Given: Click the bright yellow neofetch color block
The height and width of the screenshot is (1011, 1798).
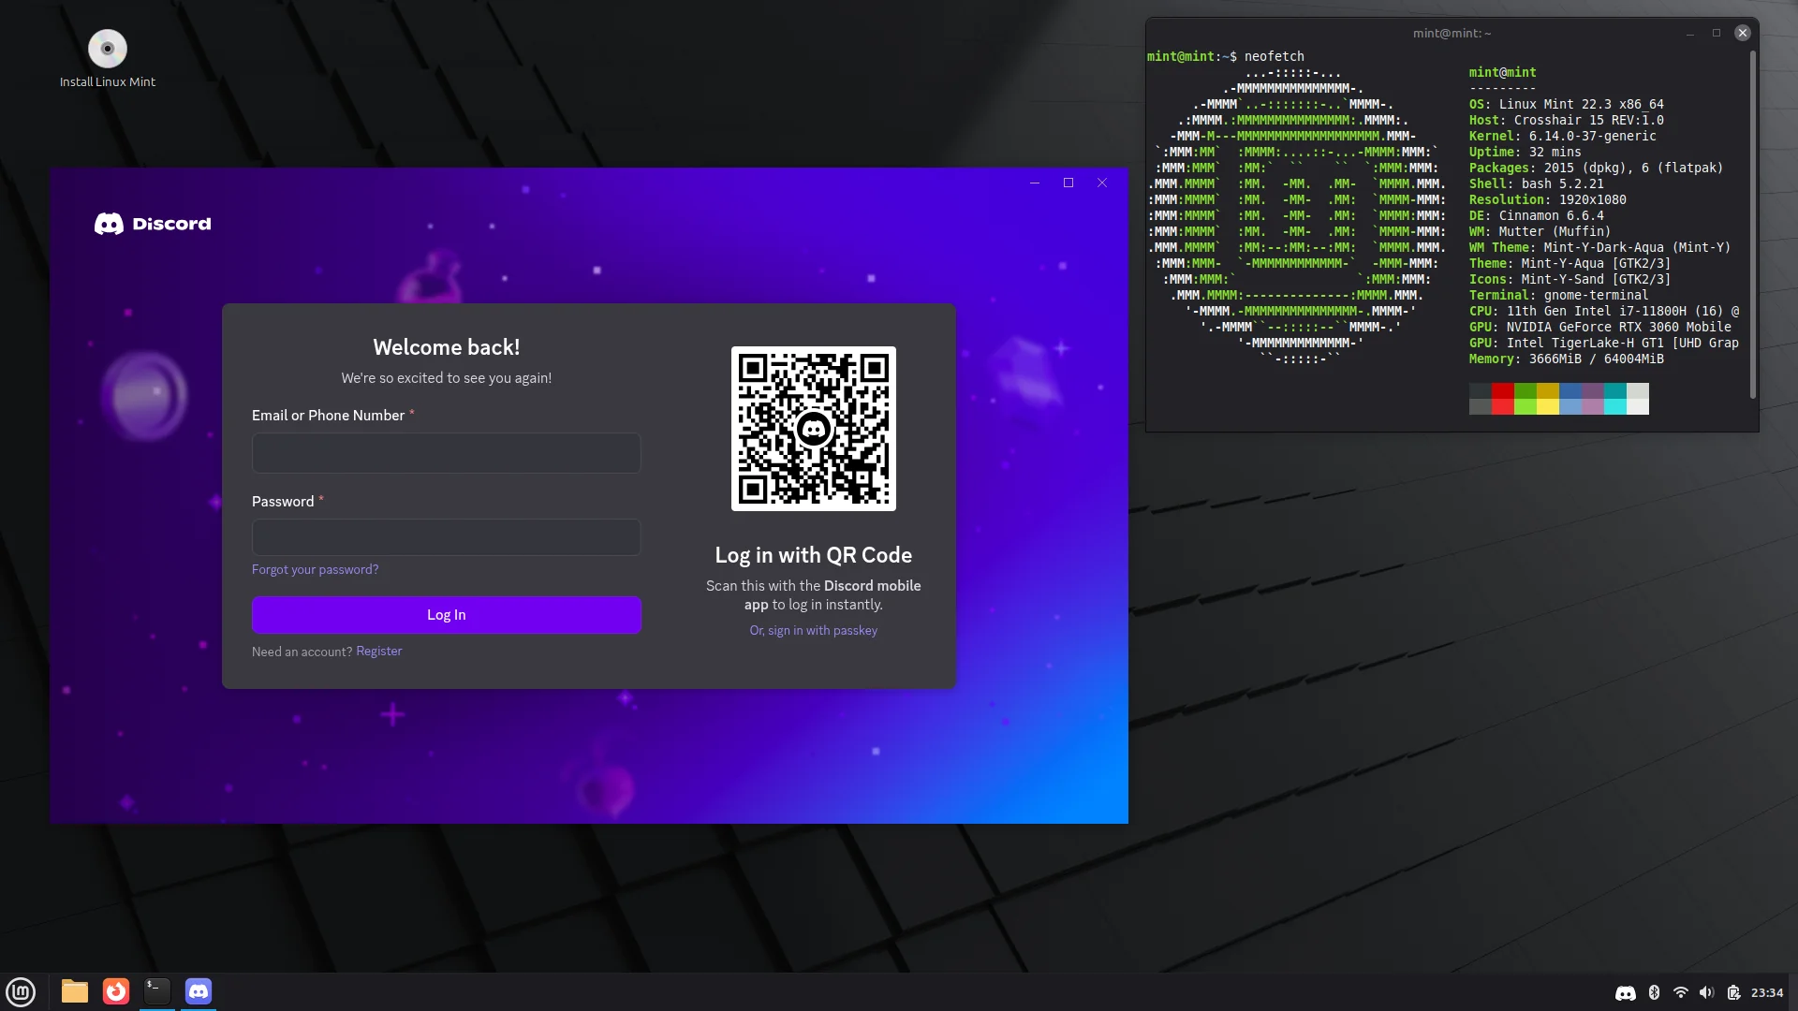Looking at the screenshot, I should click(1548, 406).
